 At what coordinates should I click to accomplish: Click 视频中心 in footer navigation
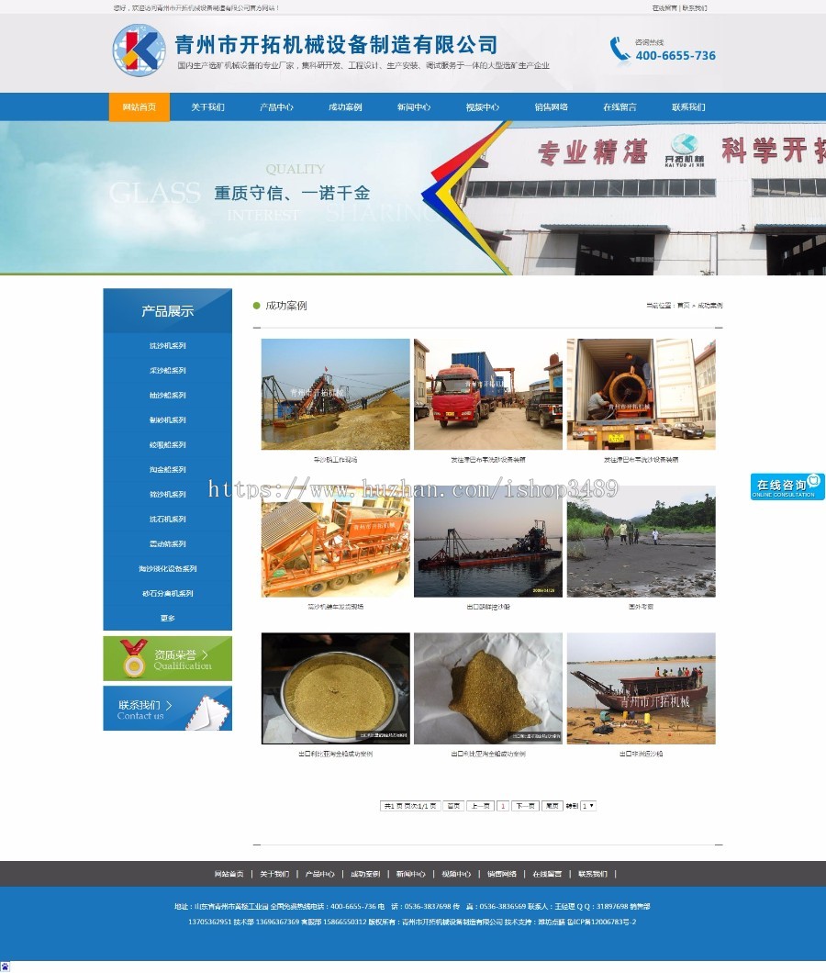(456, 874)
